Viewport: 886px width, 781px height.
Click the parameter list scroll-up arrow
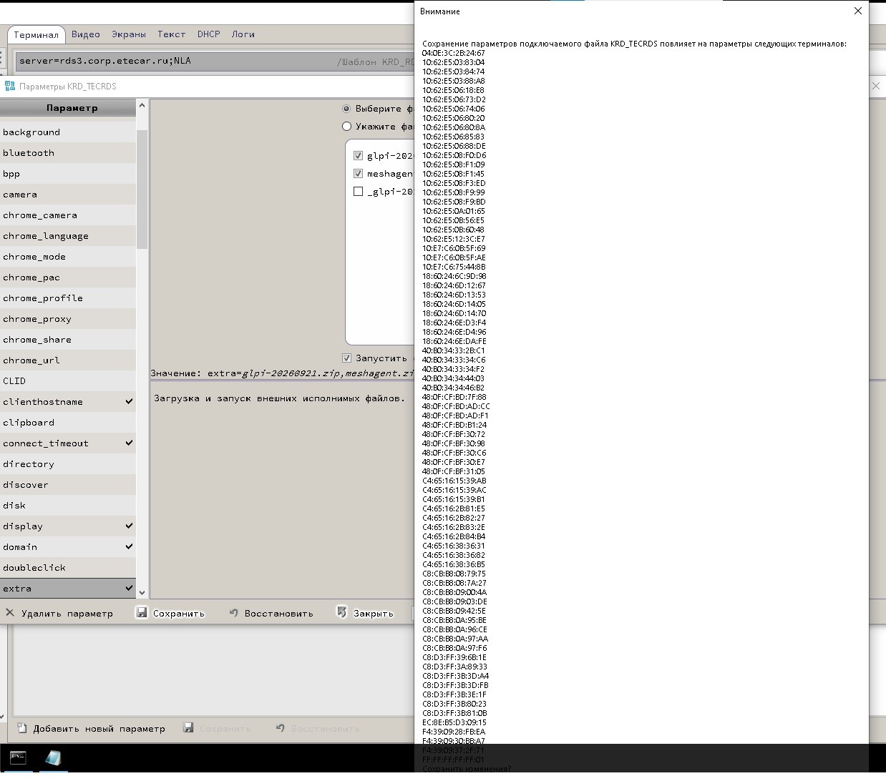(x=142, y=106)
